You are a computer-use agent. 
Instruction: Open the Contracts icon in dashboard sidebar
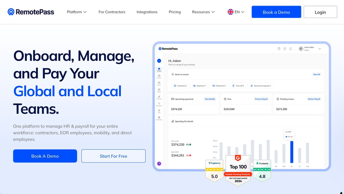point(159,76)
